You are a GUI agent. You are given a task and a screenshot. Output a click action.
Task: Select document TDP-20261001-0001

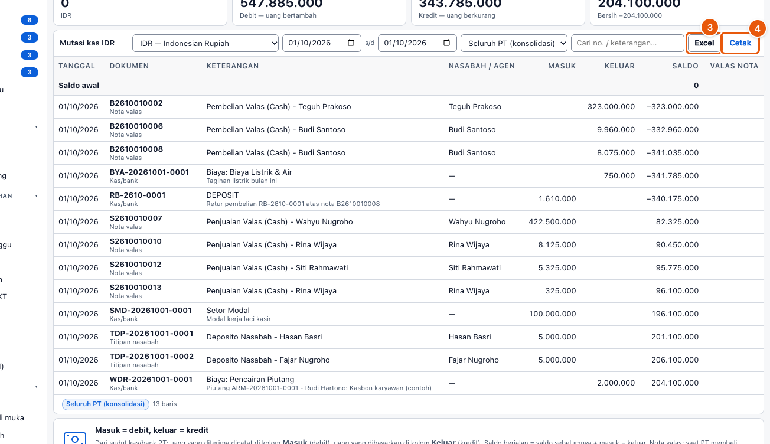pos(152,334)
